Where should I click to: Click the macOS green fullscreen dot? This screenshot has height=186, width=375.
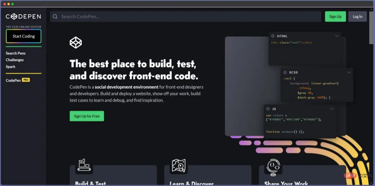click(x=12, y=4)
